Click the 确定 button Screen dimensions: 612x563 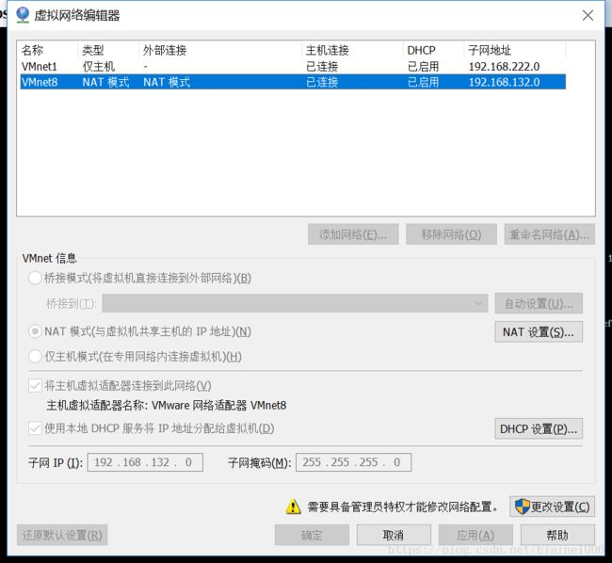point(312,535)
